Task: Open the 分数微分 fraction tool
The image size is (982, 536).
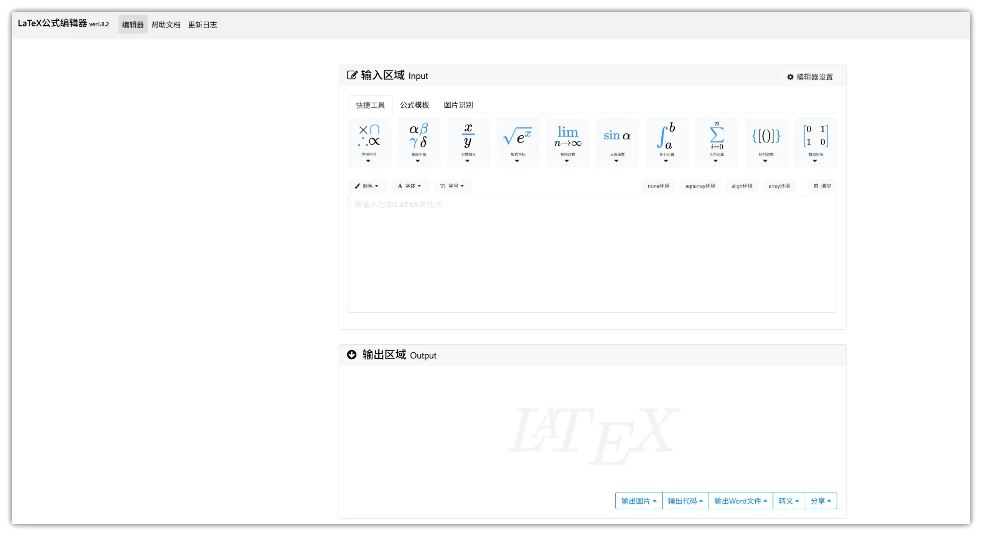Action: (x=468, y=142)
